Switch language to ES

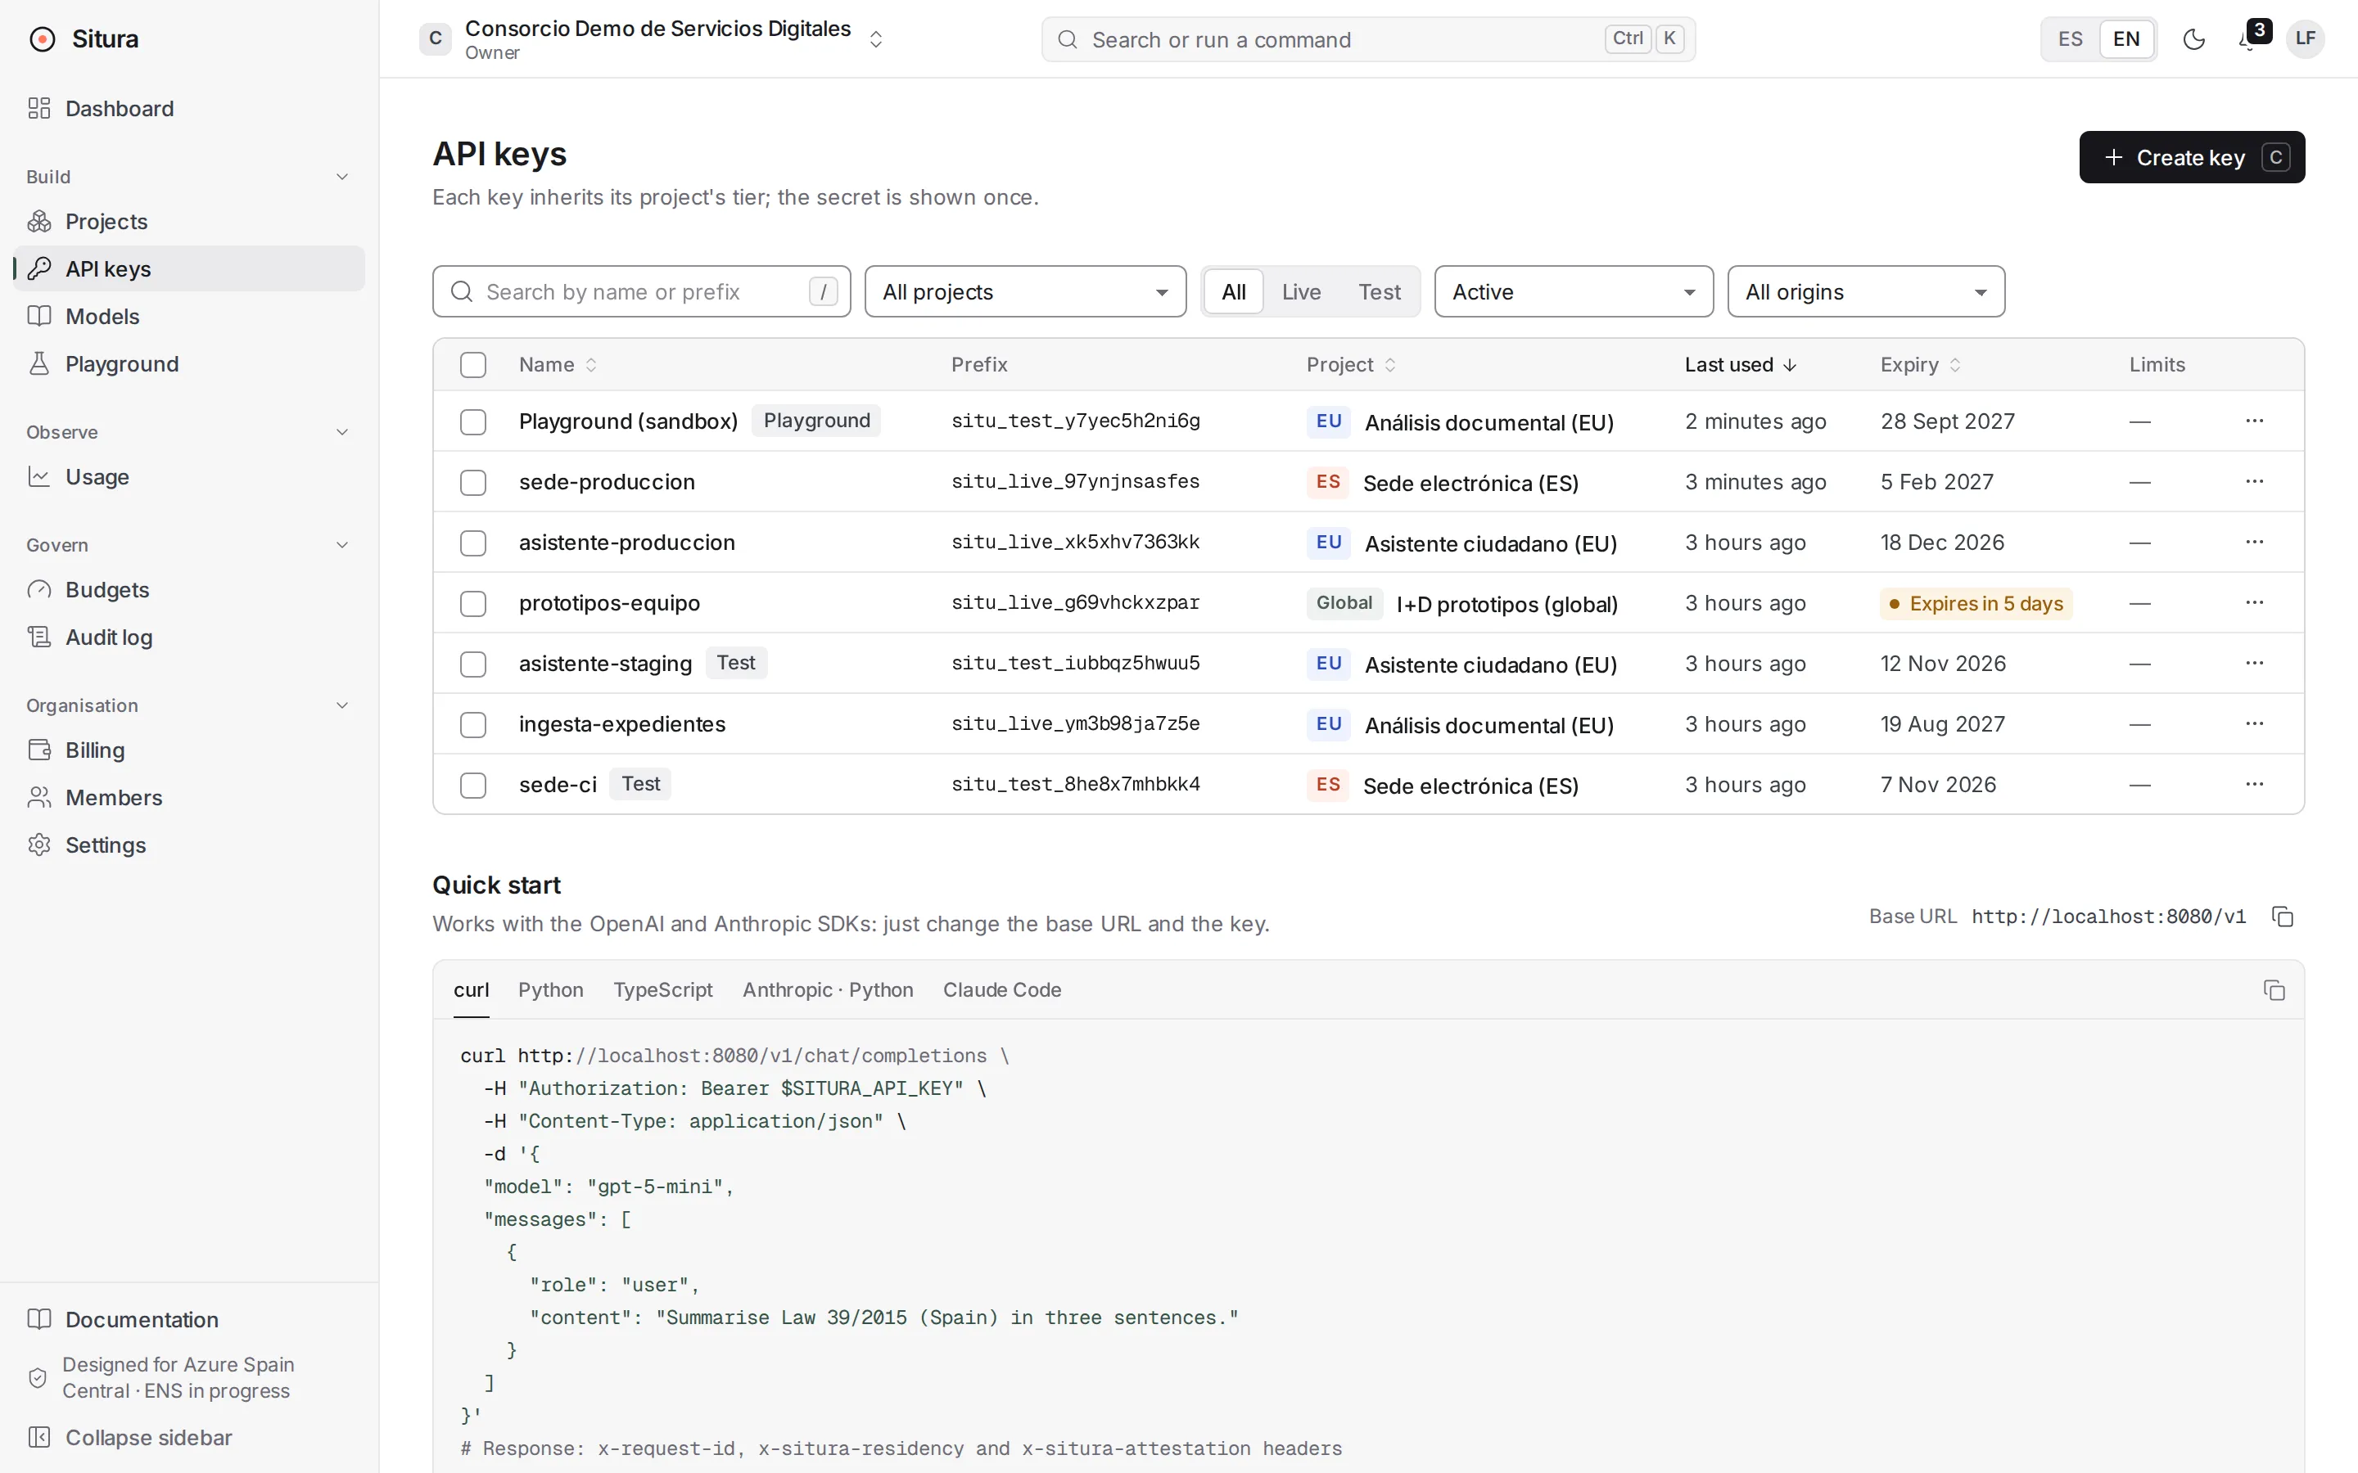tap(2071, 39)
